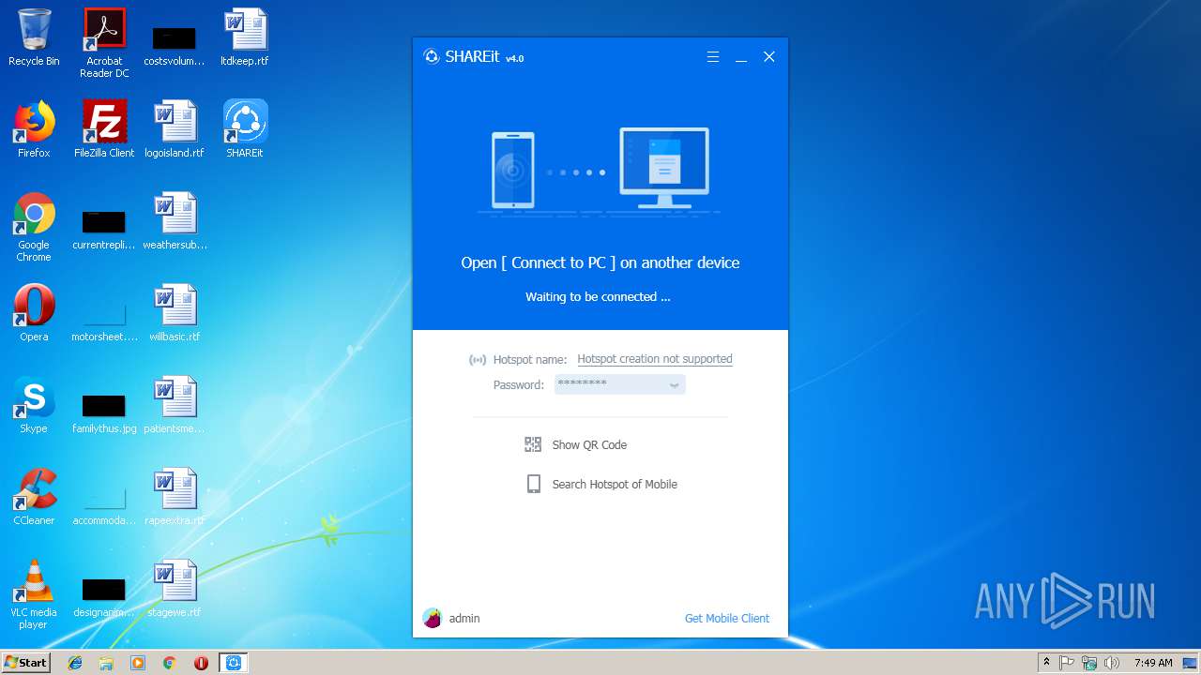The height and width of the screenshot is (675, 1201).
Task: Click the hotspot signal icon
Action: point(478,360)
